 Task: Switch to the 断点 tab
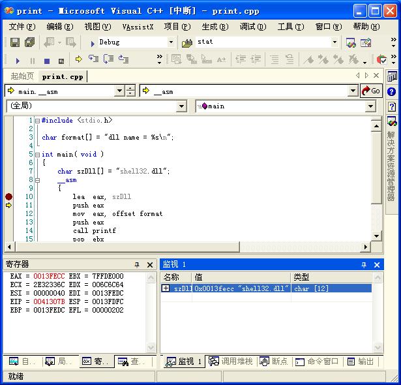274,362
